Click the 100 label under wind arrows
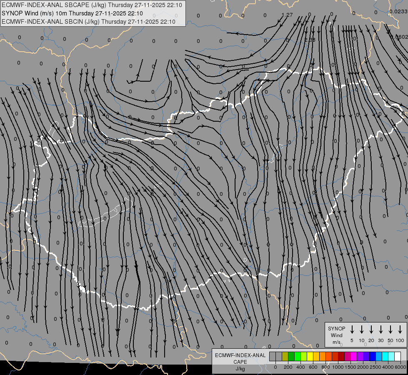Image resolution: width=408 pixels, height=375 pixels. coord(400,340)
